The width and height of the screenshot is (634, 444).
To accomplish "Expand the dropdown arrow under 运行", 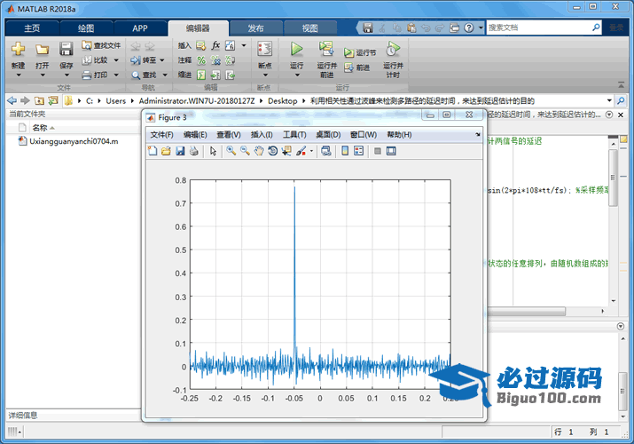I will (x=297, y=75).
